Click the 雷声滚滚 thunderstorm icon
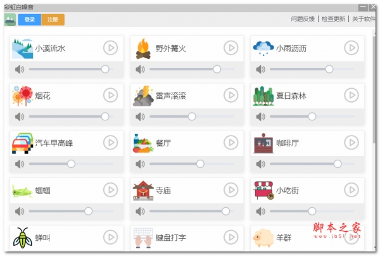The width and height of the screenshot is (380, 256). [142, 96]
